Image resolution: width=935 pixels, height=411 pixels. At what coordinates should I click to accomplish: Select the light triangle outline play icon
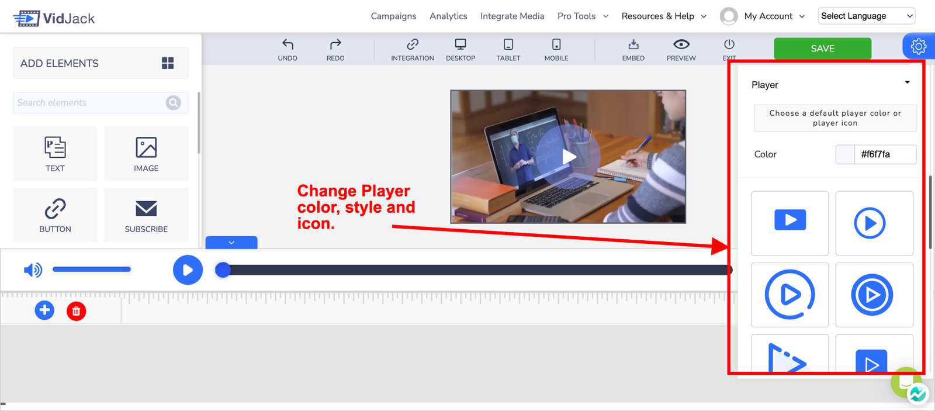[x=790, y=354]
